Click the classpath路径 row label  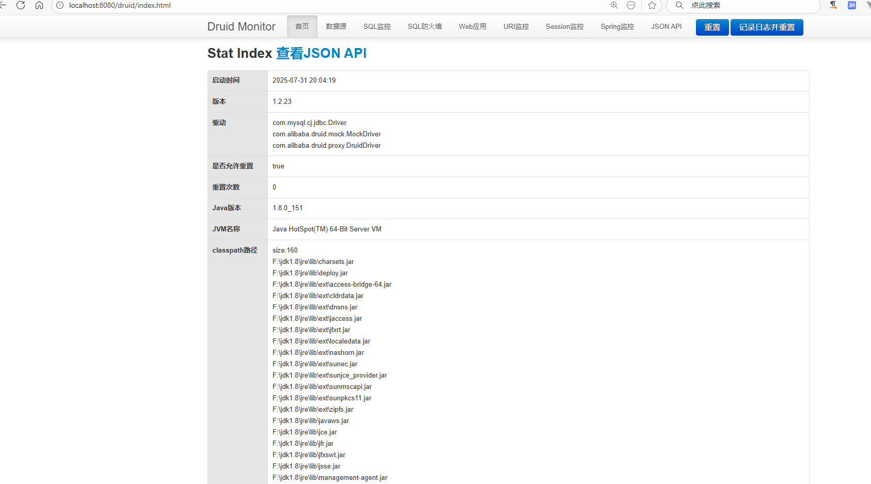pyautogui.click(x=235, y=250)
